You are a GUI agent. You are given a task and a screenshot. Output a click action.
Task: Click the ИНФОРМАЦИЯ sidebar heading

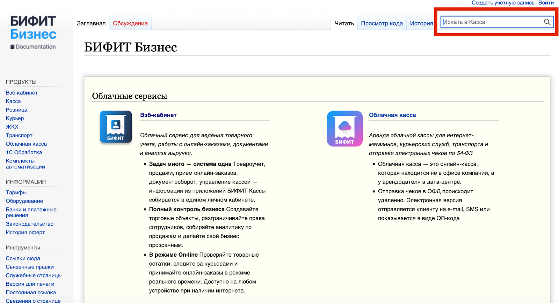click(x=26, y=182)
